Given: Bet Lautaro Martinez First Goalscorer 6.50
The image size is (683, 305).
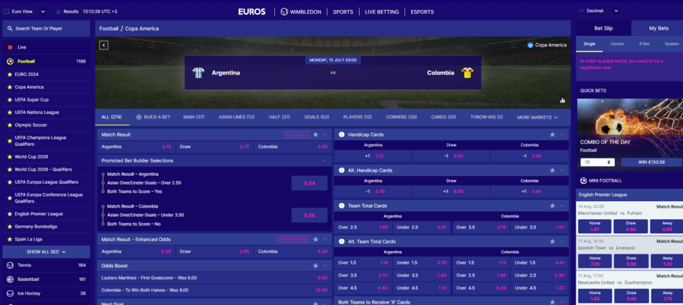Looking at the screenshot, I should 214,278.
